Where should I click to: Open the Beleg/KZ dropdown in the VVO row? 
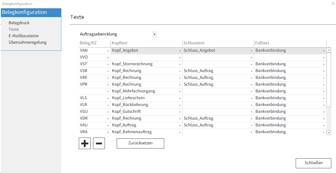click(x=107, y=57)
